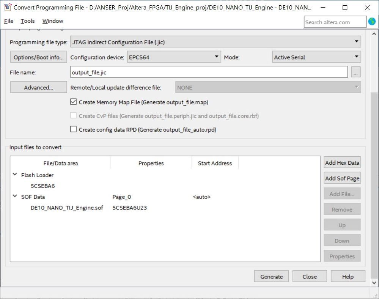The height and width of the screenshot is (299, 379).
Task: Open the Configuration device EPCS64 dropdown
Action: (174, 57)
